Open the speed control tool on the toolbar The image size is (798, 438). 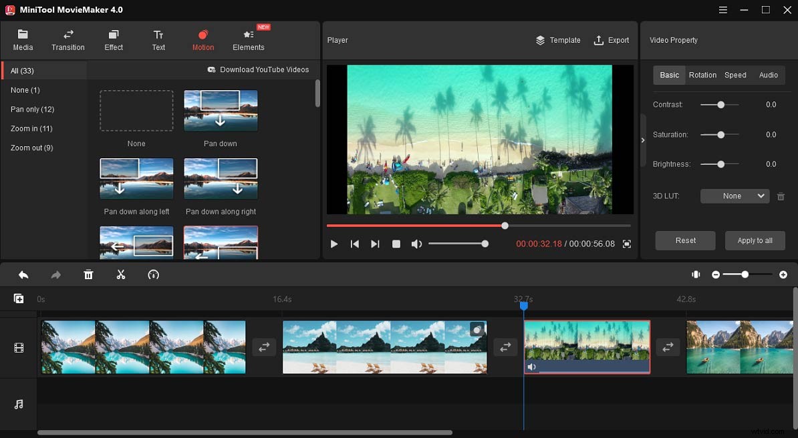[x=153, y=274]
